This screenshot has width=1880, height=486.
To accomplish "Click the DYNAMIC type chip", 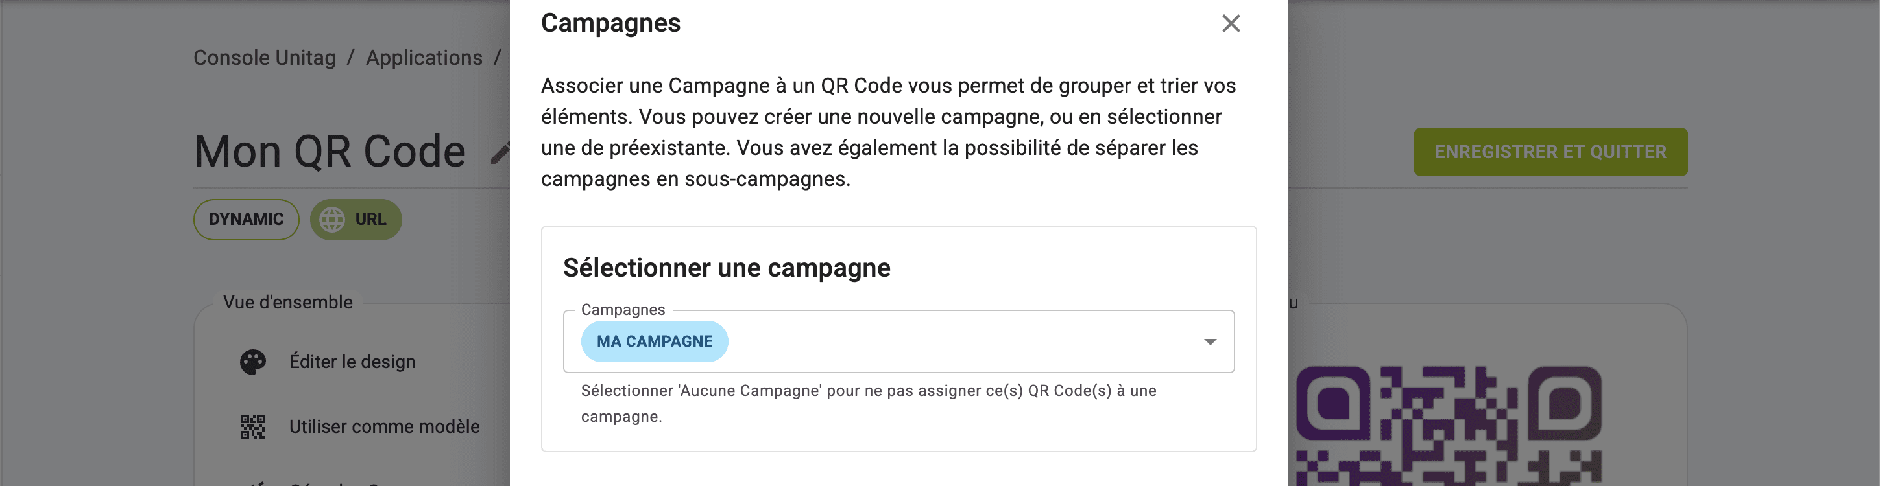I will pos(246,219).
